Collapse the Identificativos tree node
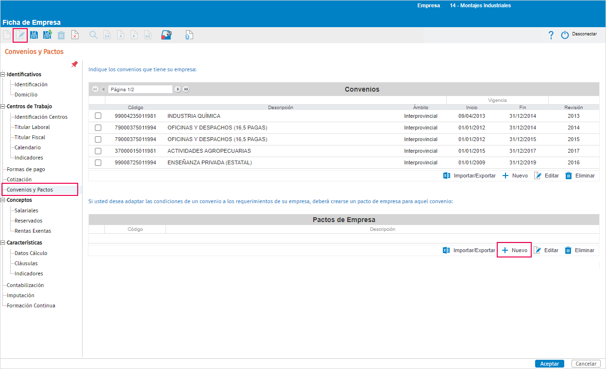 tap(3, 74)
